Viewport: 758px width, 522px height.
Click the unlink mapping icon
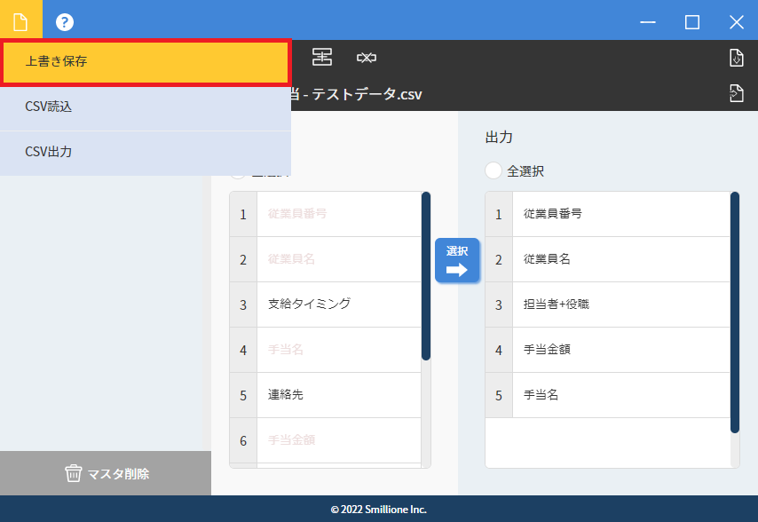[367, 57]
